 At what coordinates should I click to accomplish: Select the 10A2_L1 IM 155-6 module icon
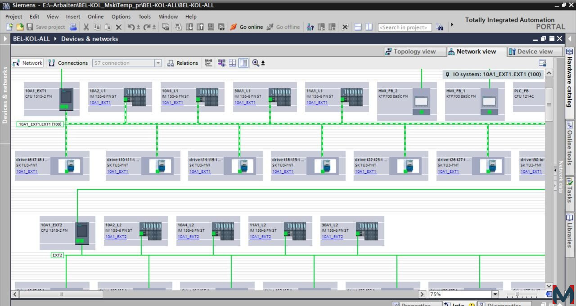pyautogui.click(x=135, y=97)
